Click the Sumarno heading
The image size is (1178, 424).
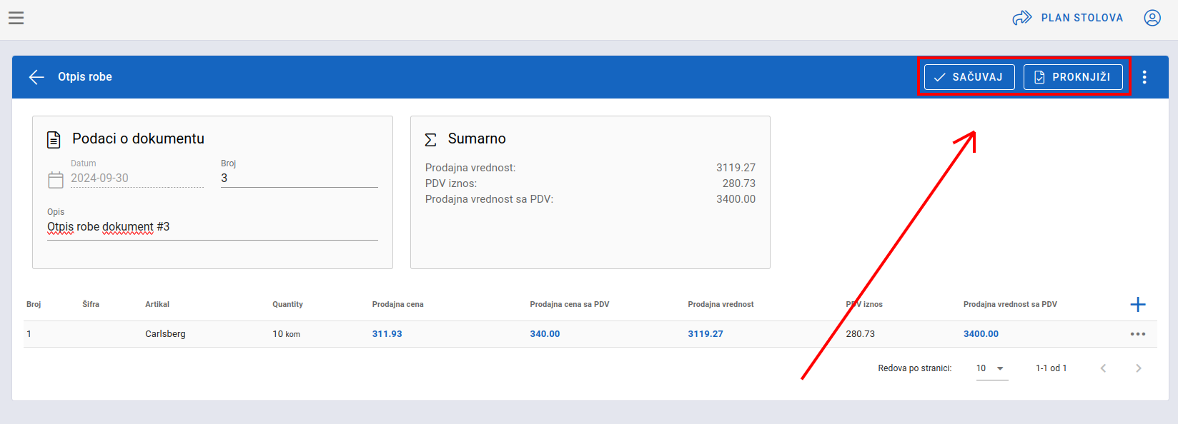point(477,138)
